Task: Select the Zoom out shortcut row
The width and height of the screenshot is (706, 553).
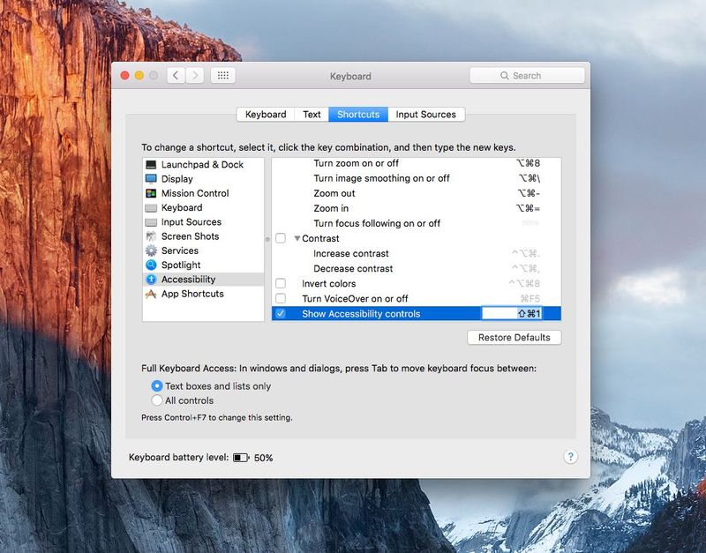Action: [417, 193]
